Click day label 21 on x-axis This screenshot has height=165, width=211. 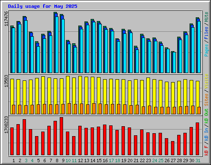pyautogui.click(x=136, y=160)
